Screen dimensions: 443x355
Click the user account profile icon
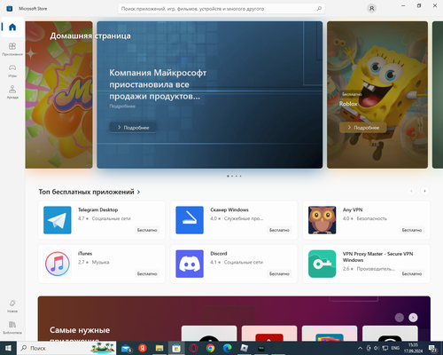point(371,9)
